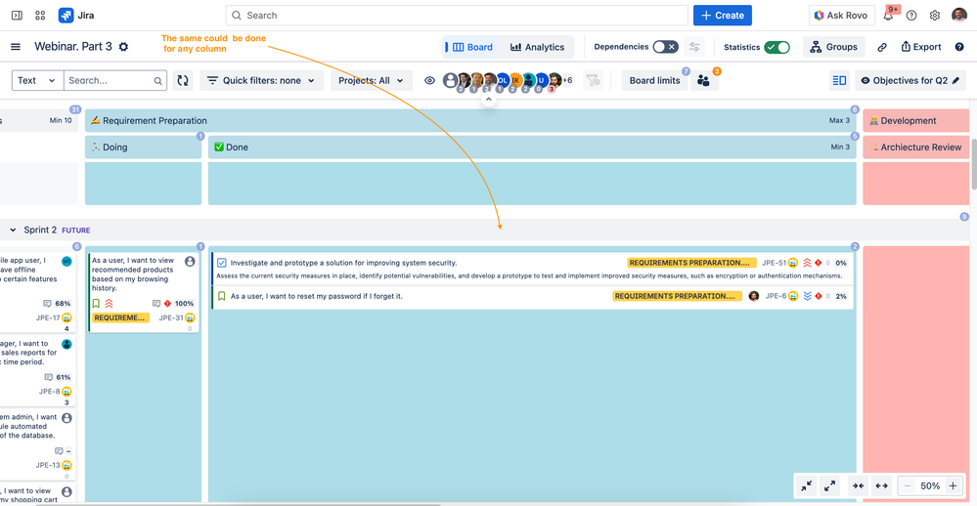Screen dimensions: 977x506
Task: Open card JPE-6 reset my password
Action: click(532, 297)
